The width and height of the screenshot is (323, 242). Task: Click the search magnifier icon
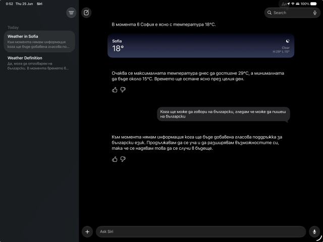269,13
